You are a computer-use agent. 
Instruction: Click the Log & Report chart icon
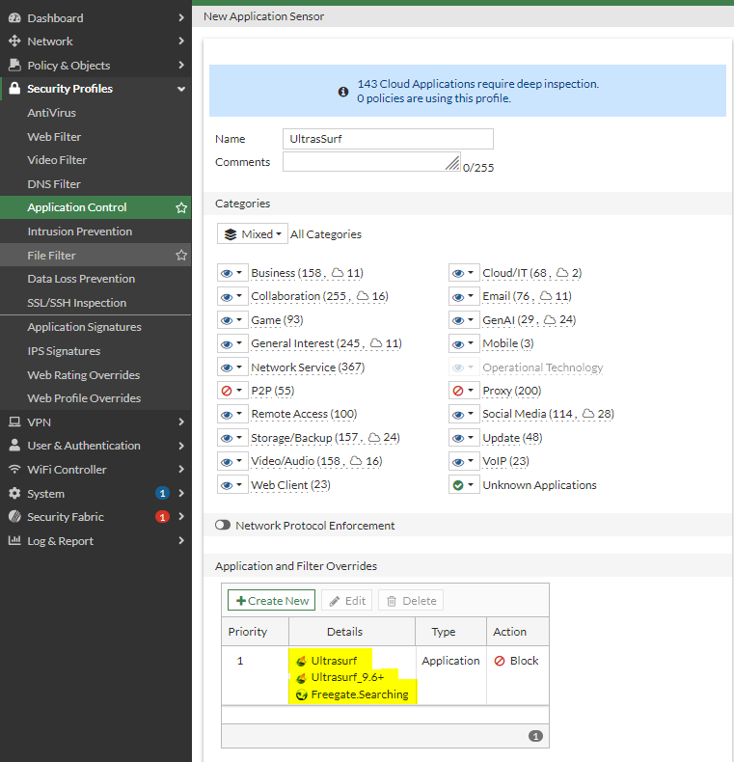14,540
